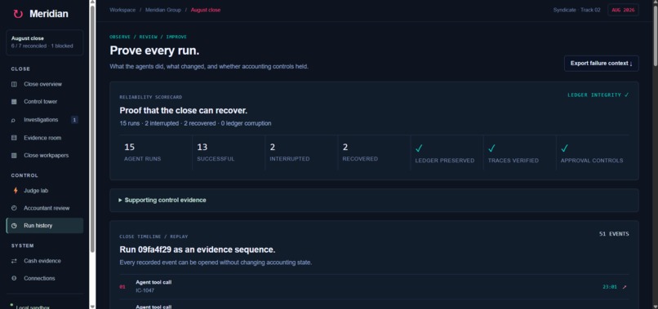Screen dimensions: 658x309
Task: Click the Close workpapers icon
Action: click(14, 156)
